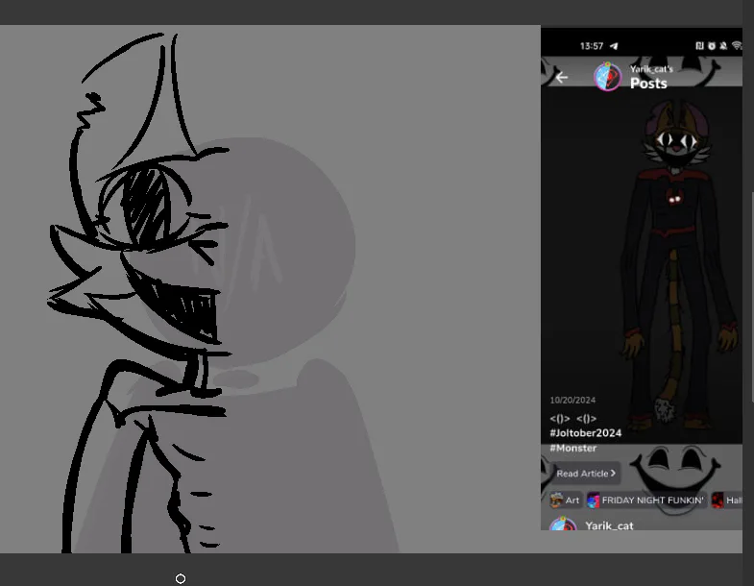The height and width of the screenshot is (586, 754).
Task: Select the Art community tag
Action: [565, 500]
